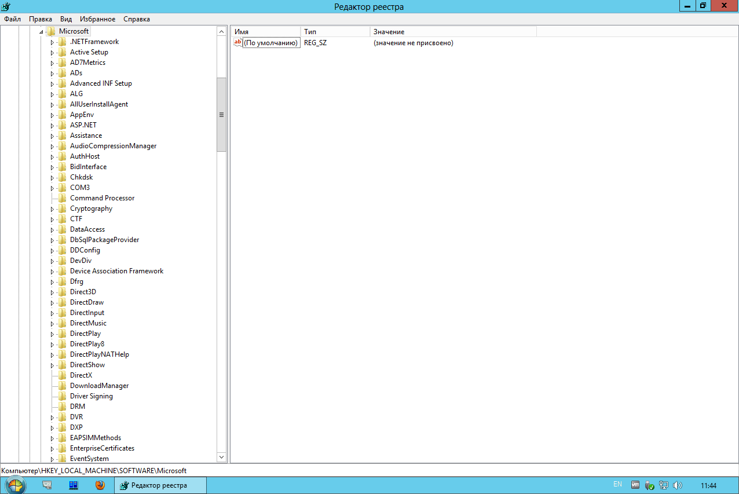The height and width of the screenshot is (494, 739).
Task: Click the registry editor title bar icon
Action: pyautogui.click(x=5, y=6)
